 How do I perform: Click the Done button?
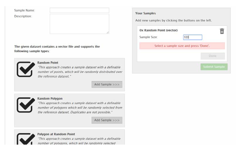[x=213, y=56]
